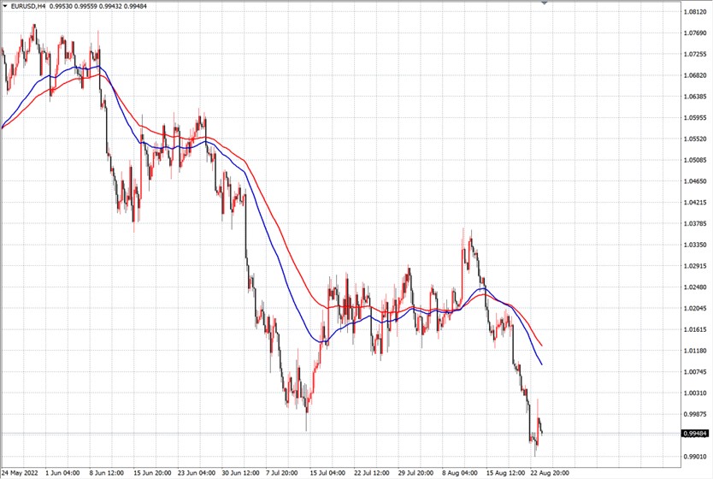Click the 24 May 2022 date label
This screenshot has width=713, height=479.
19,473
